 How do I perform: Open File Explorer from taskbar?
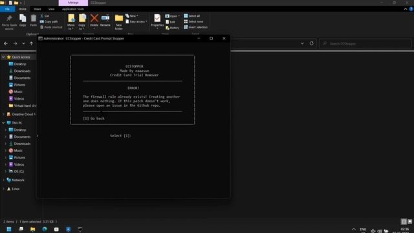click(x=33, y=229)
